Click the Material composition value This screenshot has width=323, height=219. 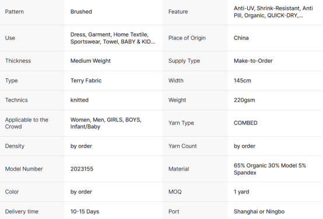[x=270, y=169]
